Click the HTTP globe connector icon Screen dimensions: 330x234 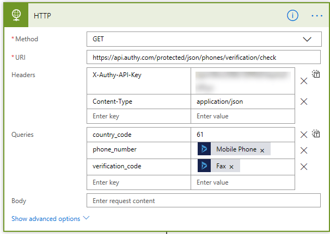tap(16, 15)
